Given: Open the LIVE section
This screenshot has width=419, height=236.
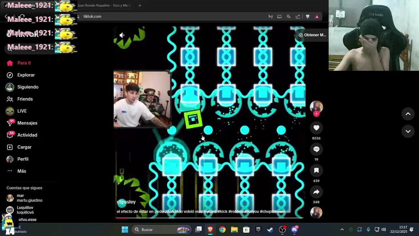Looking at the screenshot, I should 22,111.
